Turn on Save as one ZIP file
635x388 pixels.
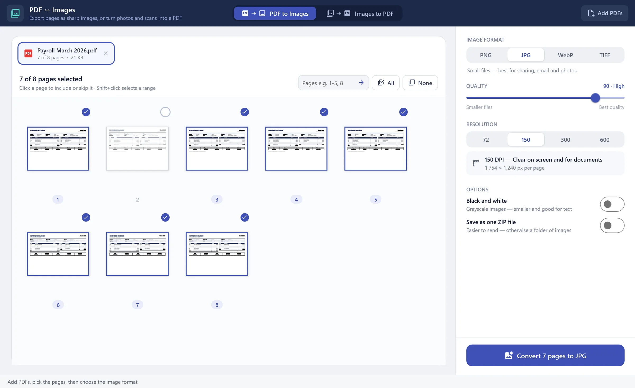(612, 225)
